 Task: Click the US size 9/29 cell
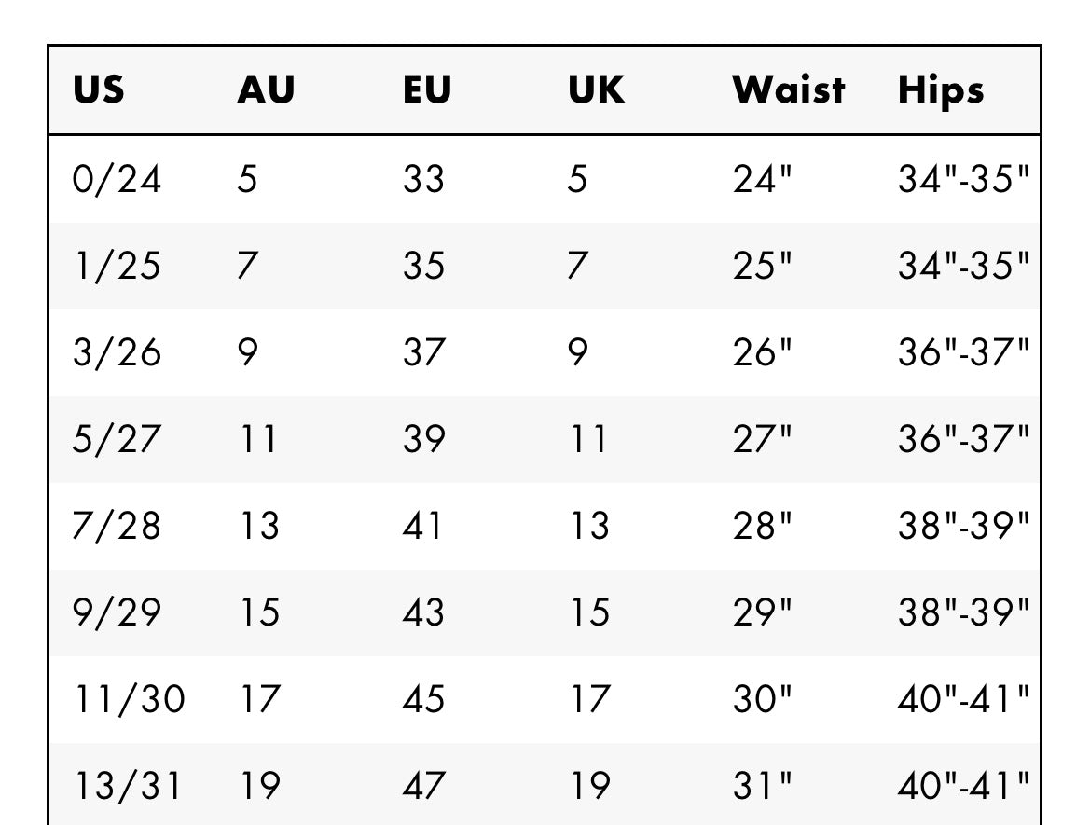click(x=117, y=612)
